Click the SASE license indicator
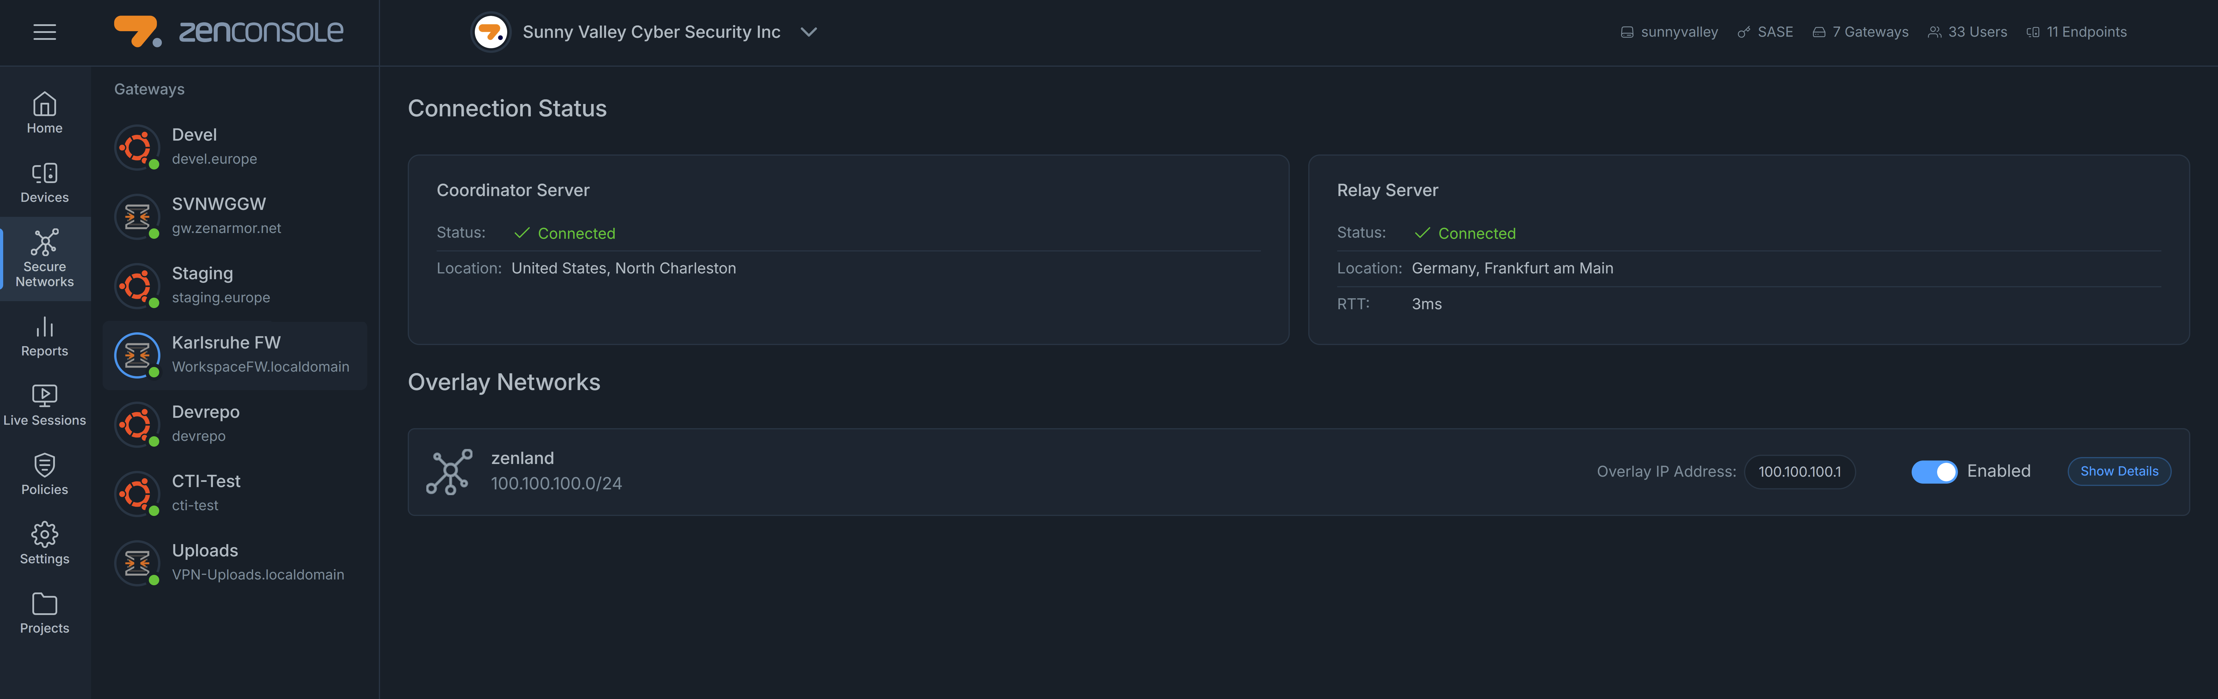2218x699 pixels. [x=1765, y=32]
